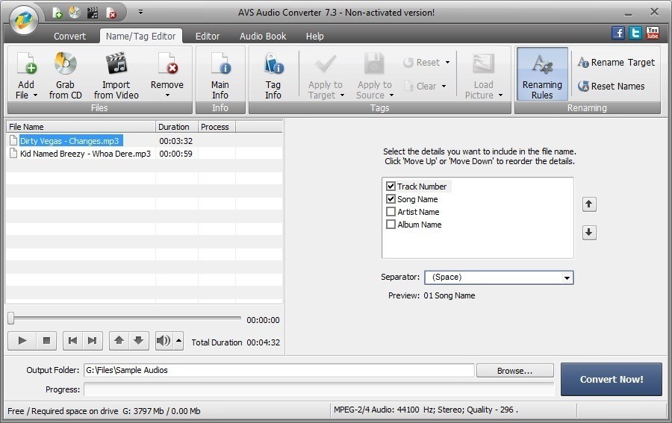Image resolution: width=672 pixels, height=423 pixels.
Task: Expand Reset dropdown arrow
Action: pos(447,63)
